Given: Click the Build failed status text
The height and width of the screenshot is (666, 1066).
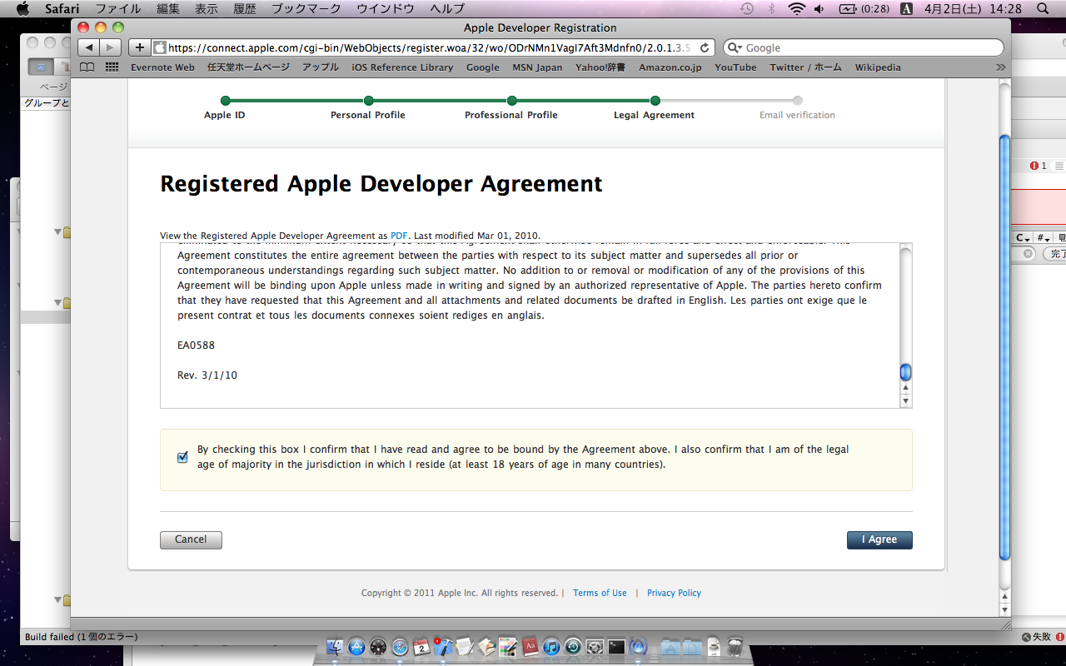Looking at the screenshot, I should coord(82,637).
